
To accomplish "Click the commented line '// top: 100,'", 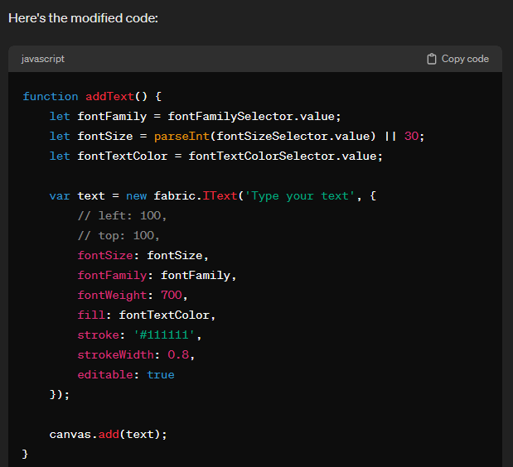I will pyautogui.click(x=119, y=236).
